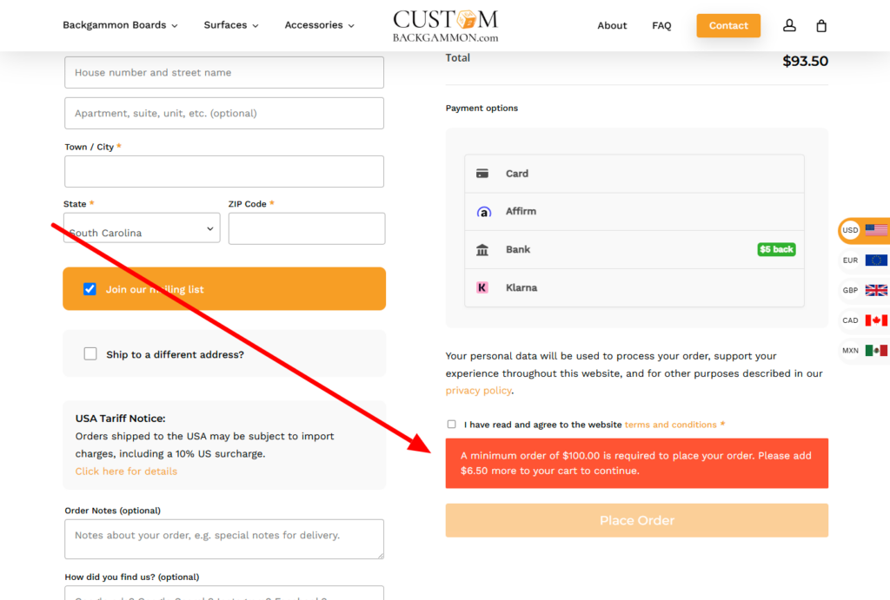Screen dimensions: 890x600
Task: Click the orange Contact button
Action: tap(728, 25)
